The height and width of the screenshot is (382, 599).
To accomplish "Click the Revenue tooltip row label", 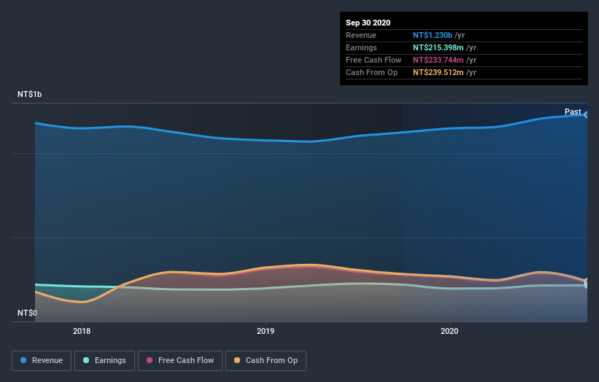I will tap(360, 35).
